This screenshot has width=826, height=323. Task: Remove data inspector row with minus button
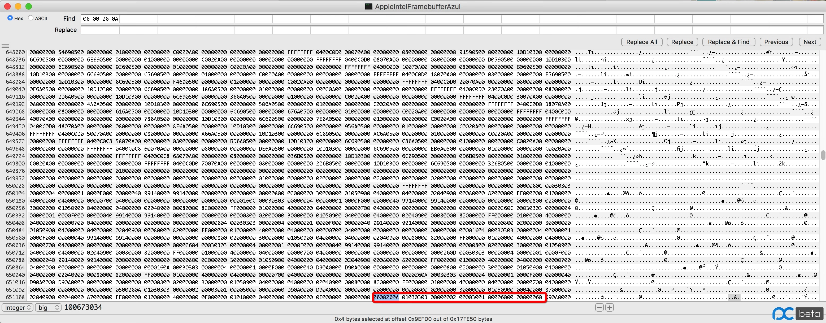(x=599, y=308)
